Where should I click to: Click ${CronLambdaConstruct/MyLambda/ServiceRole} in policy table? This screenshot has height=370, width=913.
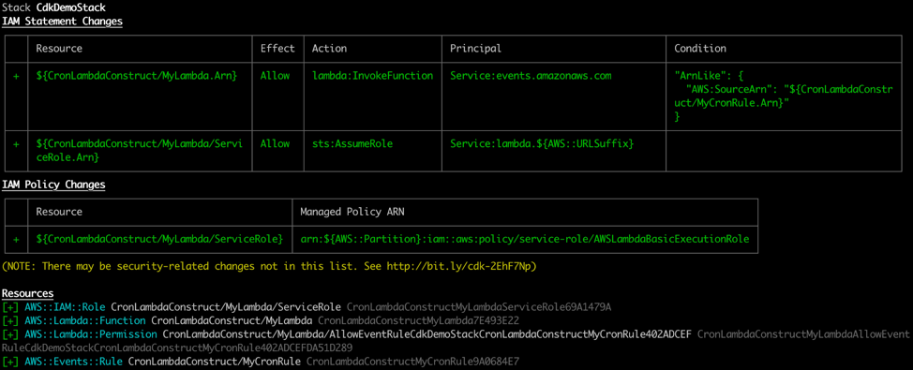coord(159,239)
